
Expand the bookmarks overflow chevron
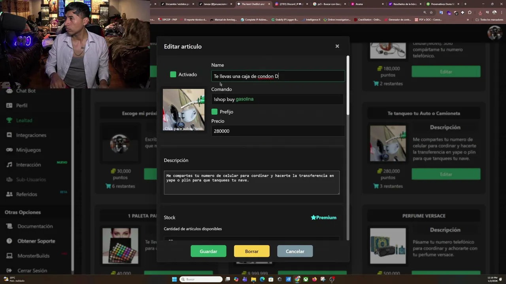point(468,19)
